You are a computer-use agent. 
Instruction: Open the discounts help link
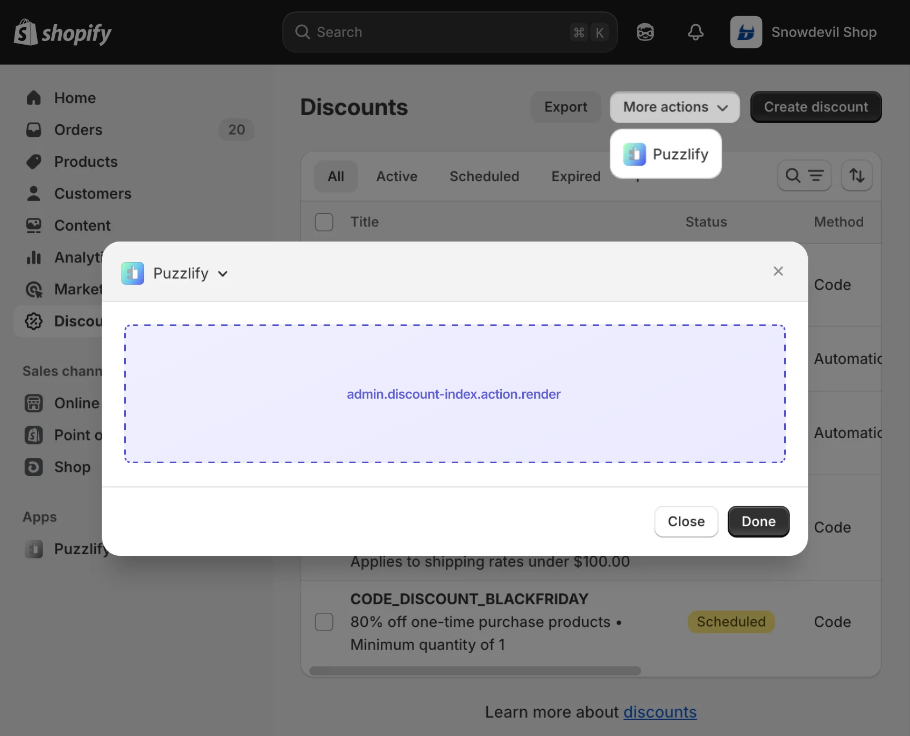tap(660, 712)
